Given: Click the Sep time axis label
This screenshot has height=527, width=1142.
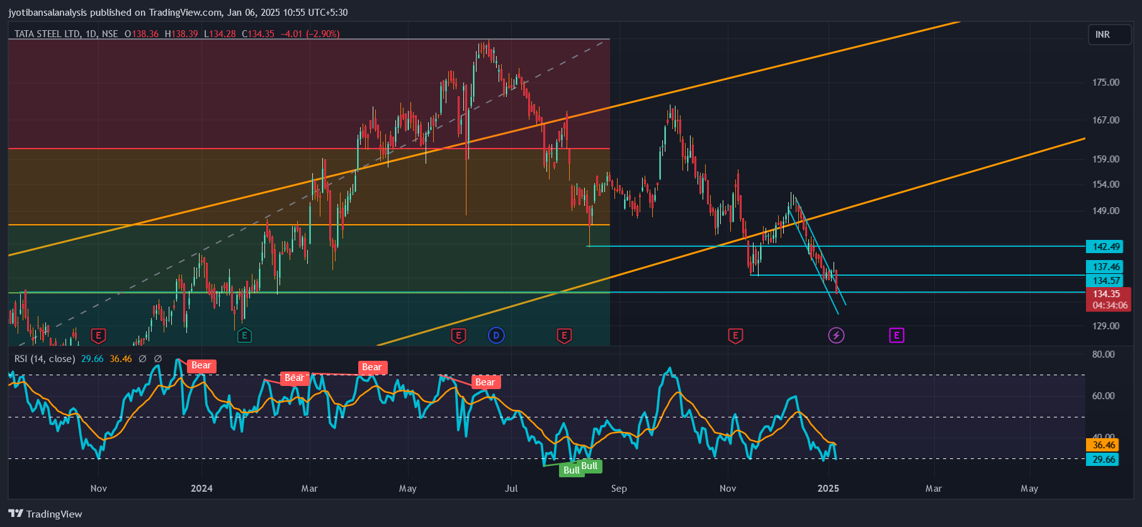Looking at the screenshot, I should (x=619, y=489).
